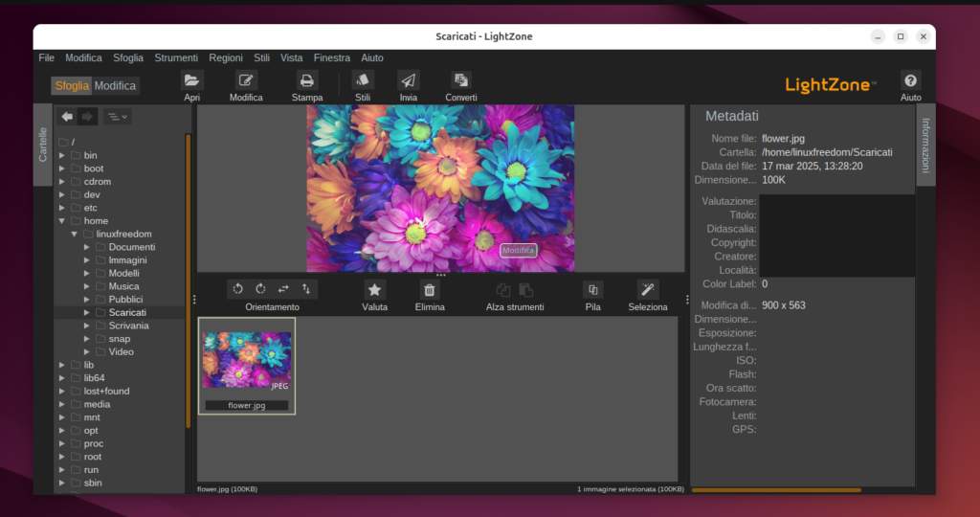The image size is (980, 517).
Task: Click the Stampa printer icon
Action: coord(307,80)
